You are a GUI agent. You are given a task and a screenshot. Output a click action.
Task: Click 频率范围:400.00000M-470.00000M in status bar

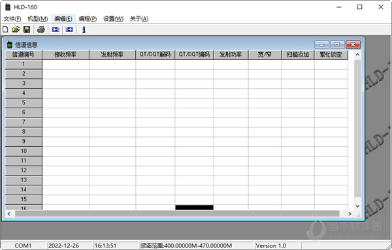click(186, 245)
